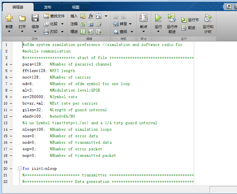Click code text 'para=128;'
Image resolution: width=237 pixels, height=194 pixels.
33,64
